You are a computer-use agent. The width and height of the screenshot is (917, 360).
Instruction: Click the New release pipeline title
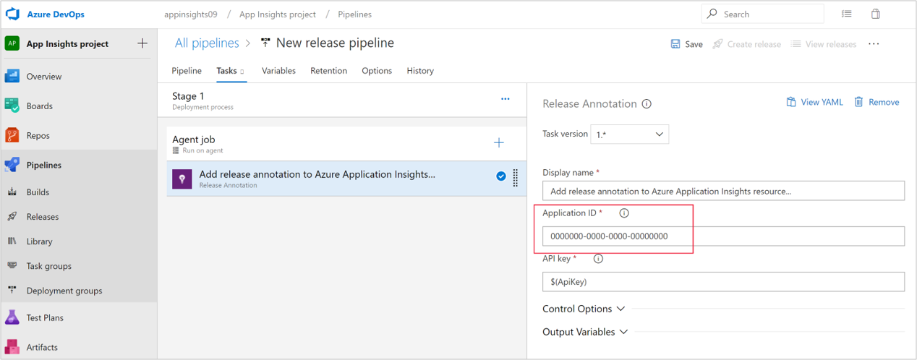pos(335,43)
